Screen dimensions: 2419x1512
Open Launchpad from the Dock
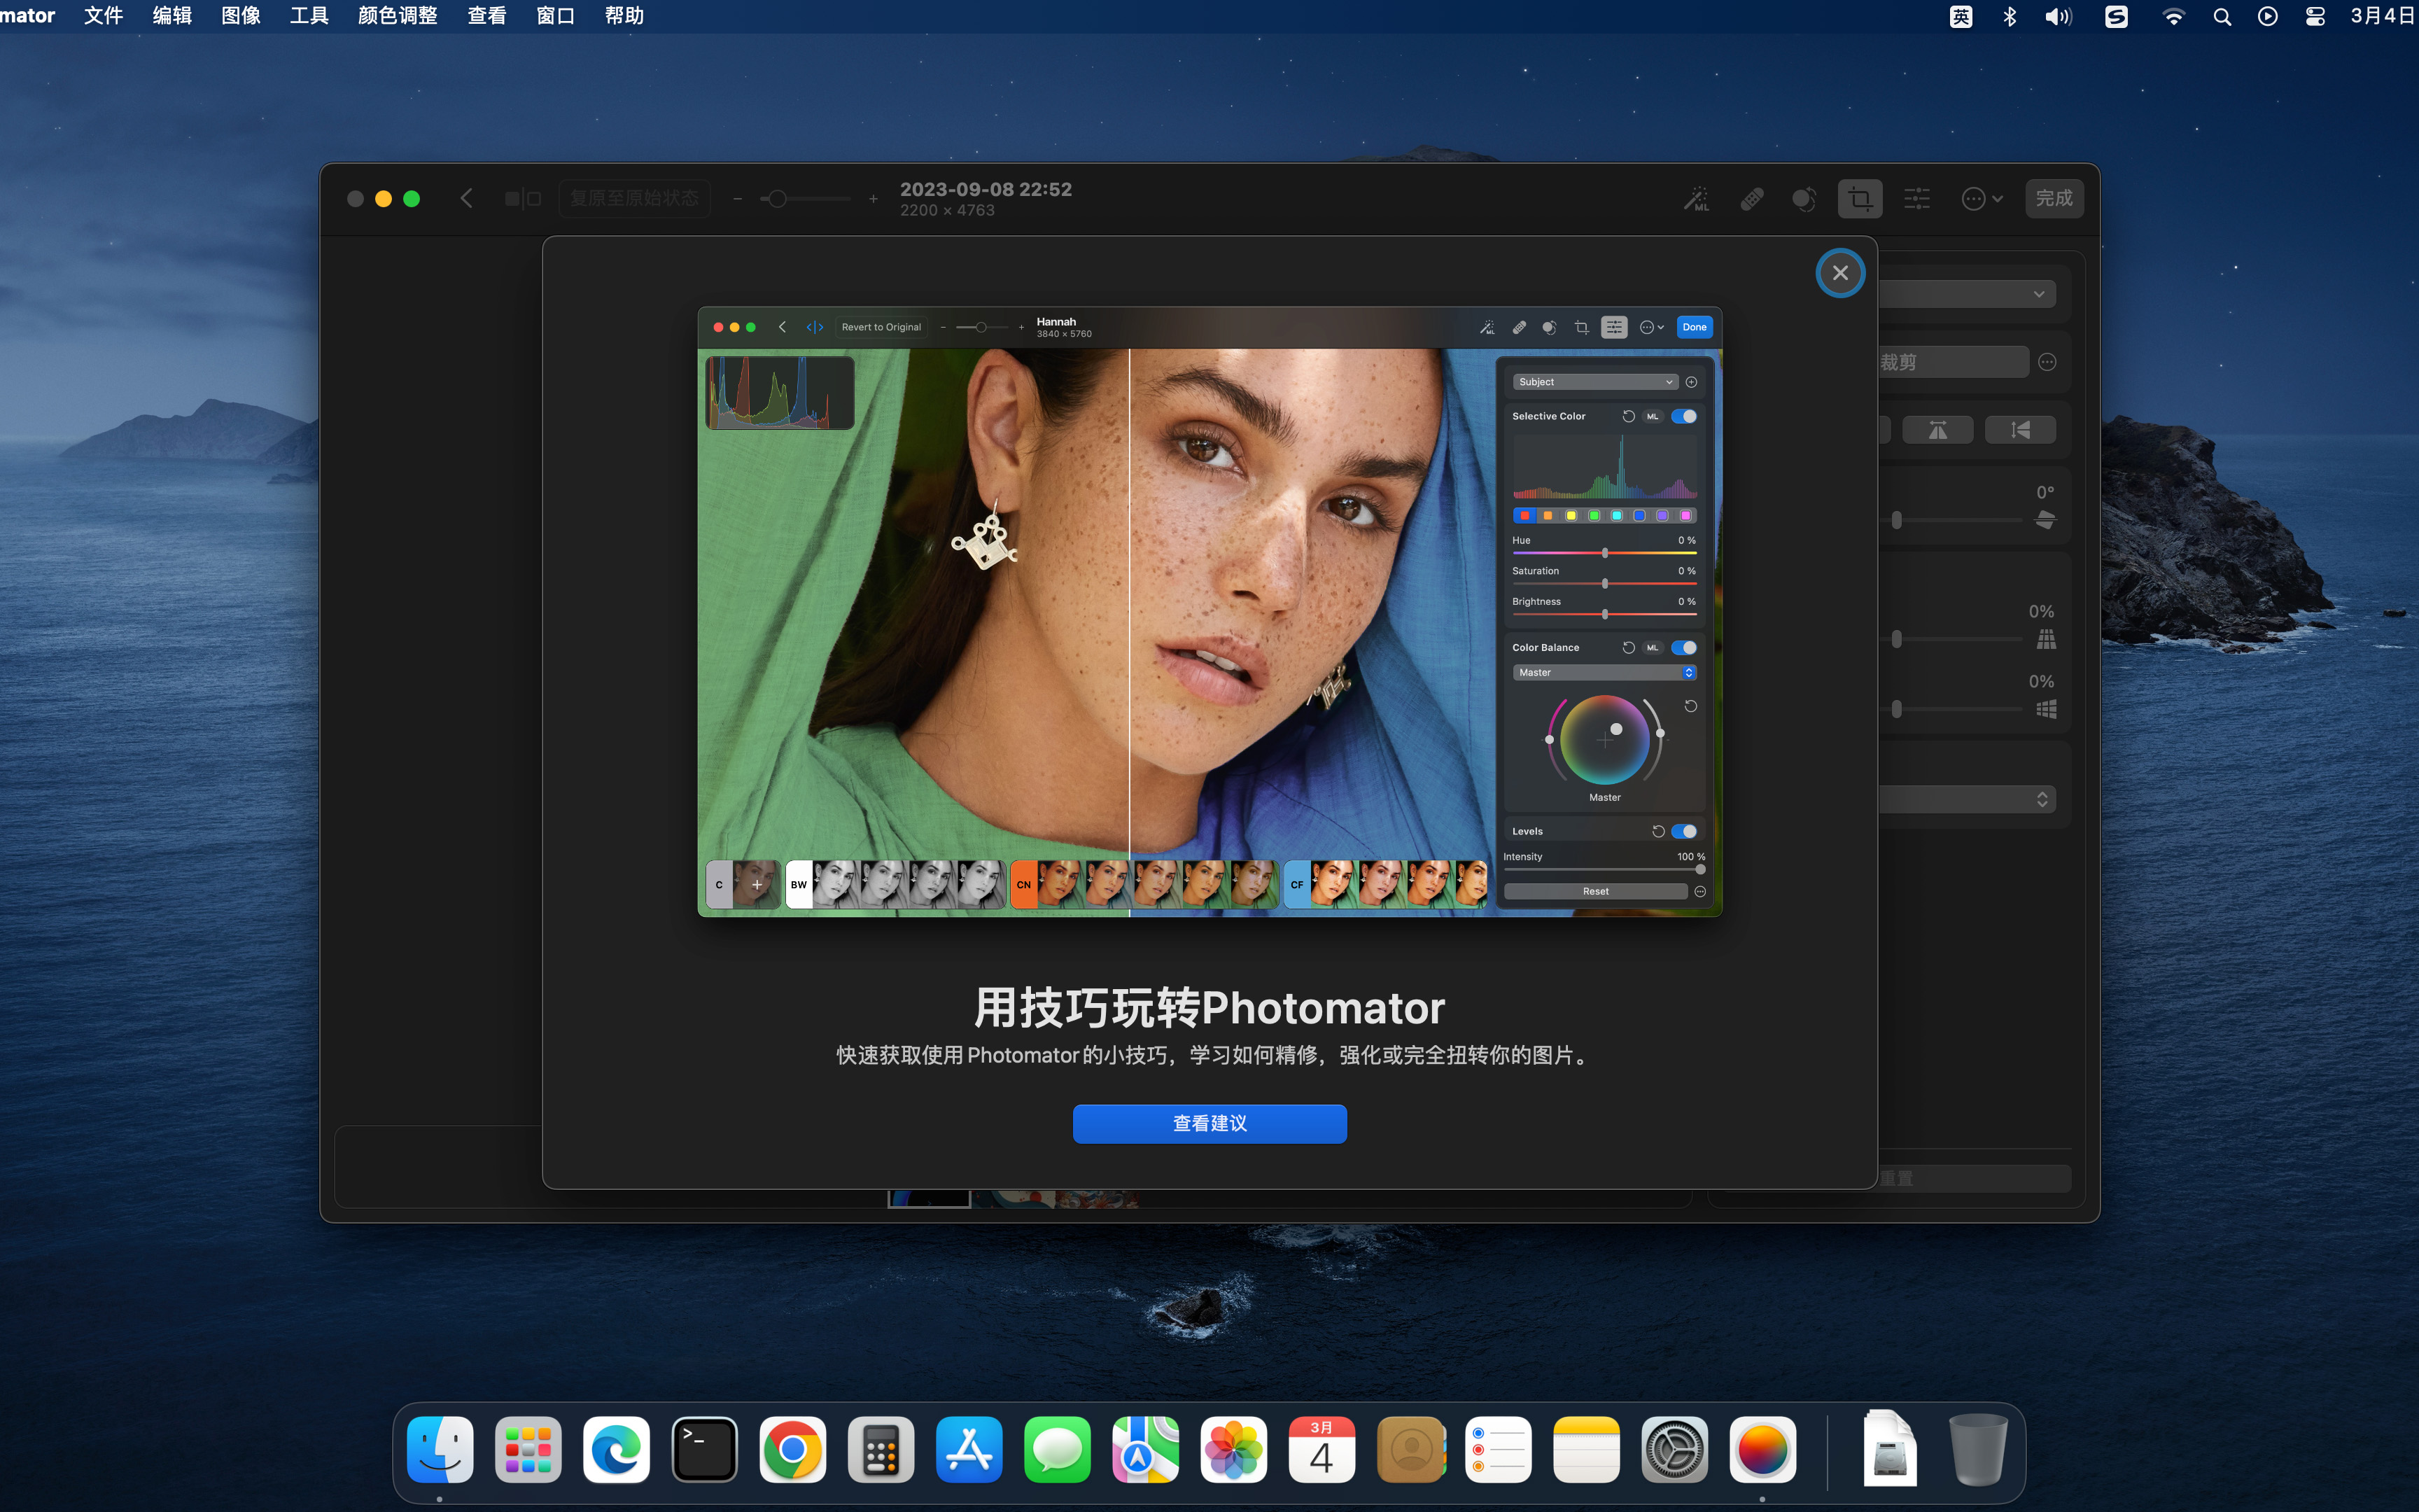[528, 1449]
